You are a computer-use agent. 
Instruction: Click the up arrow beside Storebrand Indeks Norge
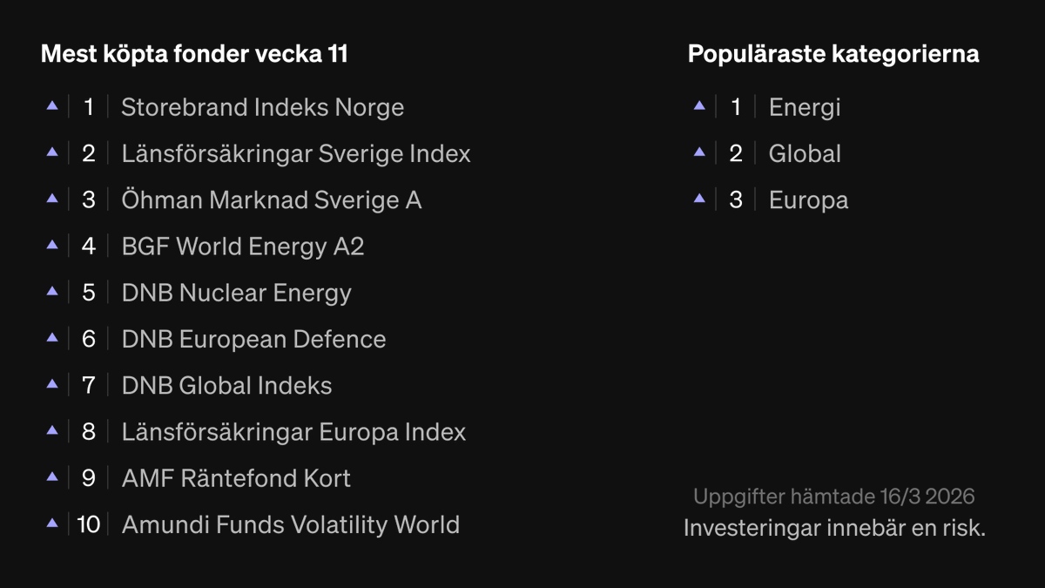(52, 105)
